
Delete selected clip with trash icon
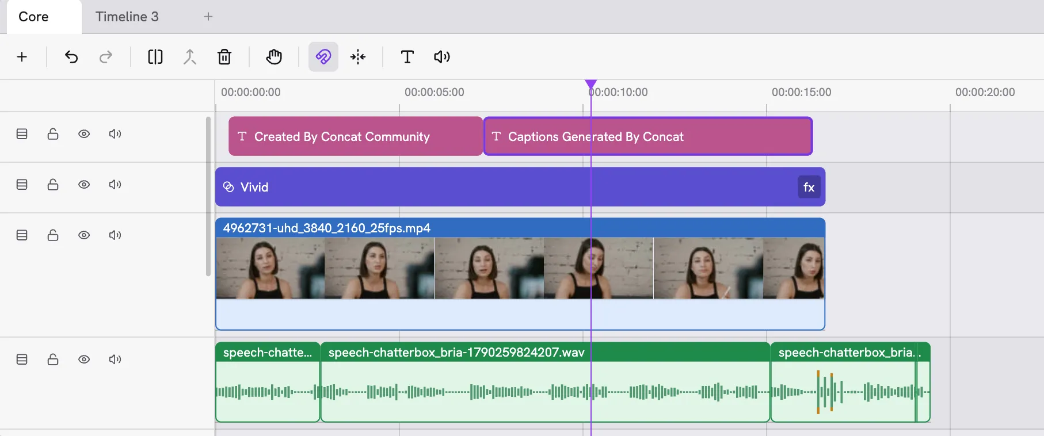click(224, 57)
